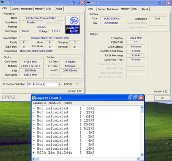Viewport: 172px width, 161px height.
Task: Click Super PI horizontal scrollbar right arrow
Action: [138, 159]
